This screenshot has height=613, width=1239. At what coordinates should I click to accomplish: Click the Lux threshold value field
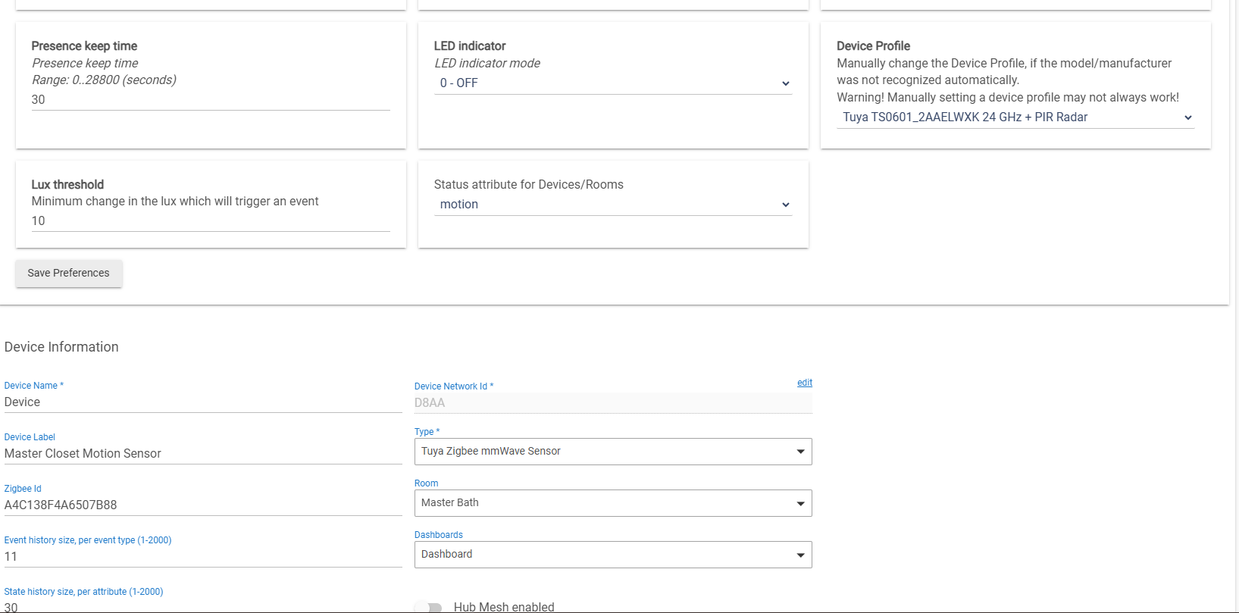click(210, 221)
